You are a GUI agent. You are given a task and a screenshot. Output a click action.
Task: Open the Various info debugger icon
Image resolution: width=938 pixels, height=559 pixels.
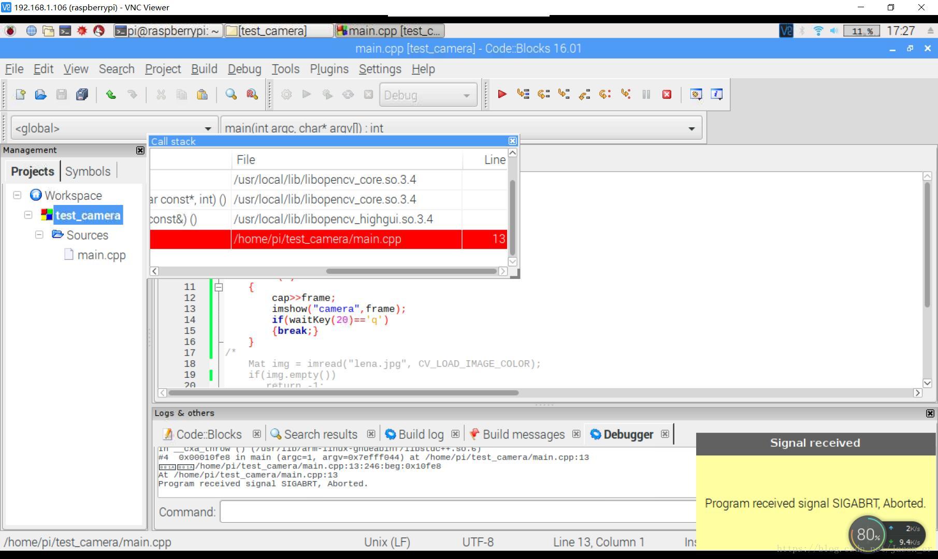[x=717, y=94]
